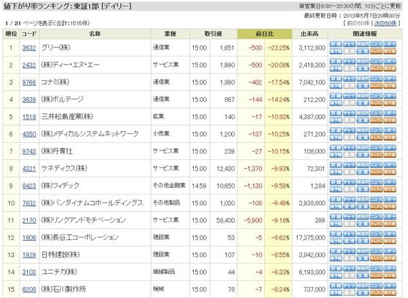
Task: Open チャート button in the グリー row
Action: click(350, 44)
